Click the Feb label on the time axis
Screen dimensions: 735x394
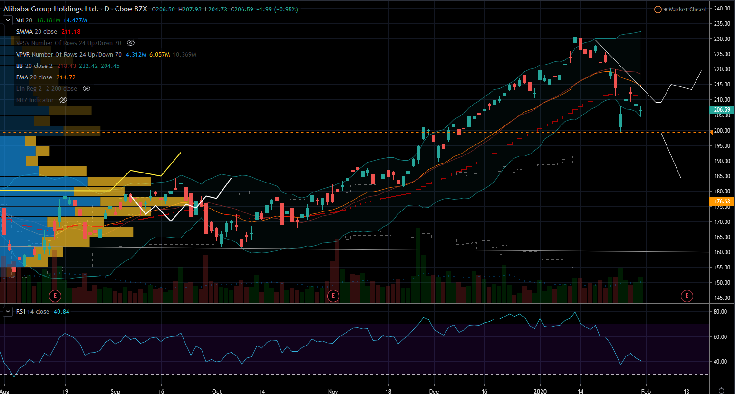pos(646,391)
